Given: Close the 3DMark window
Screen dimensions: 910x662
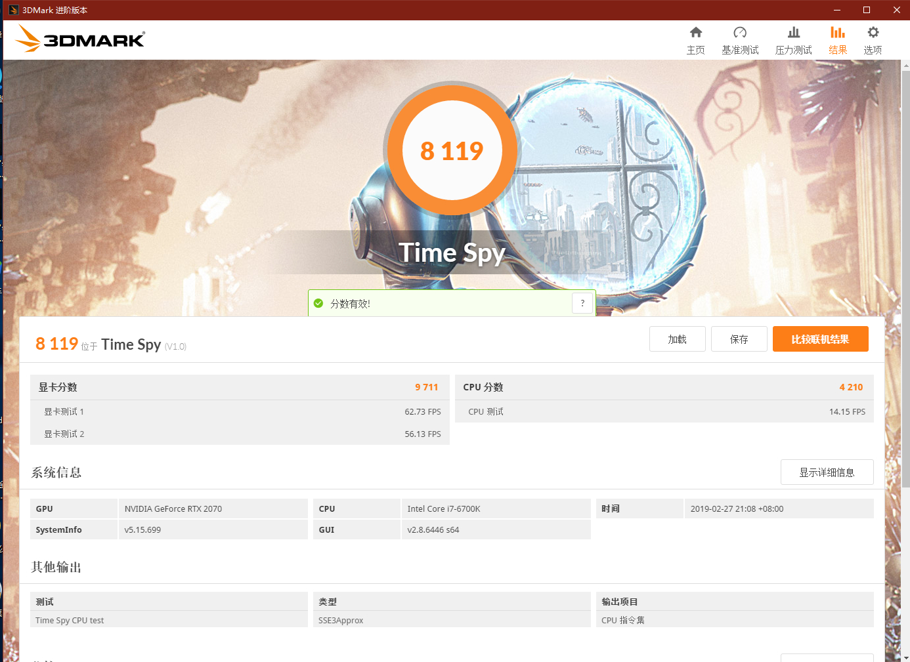Looking at the screenshot, I should click(896, 10).
